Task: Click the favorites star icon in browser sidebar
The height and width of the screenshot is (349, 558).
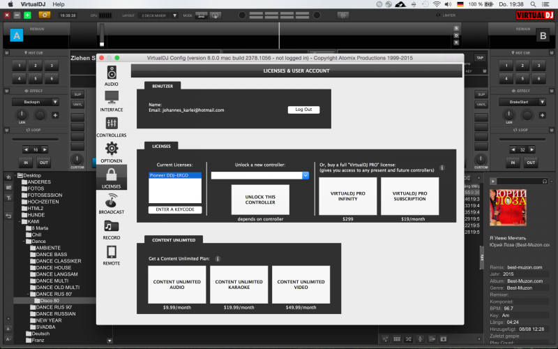Action: coord(8,177)
